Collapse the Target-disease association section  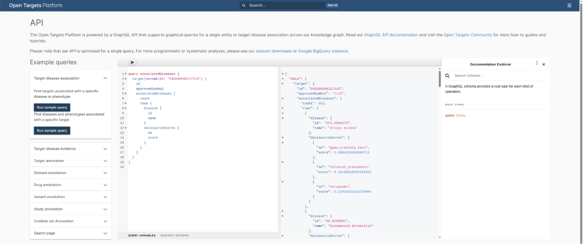(71, 78)
